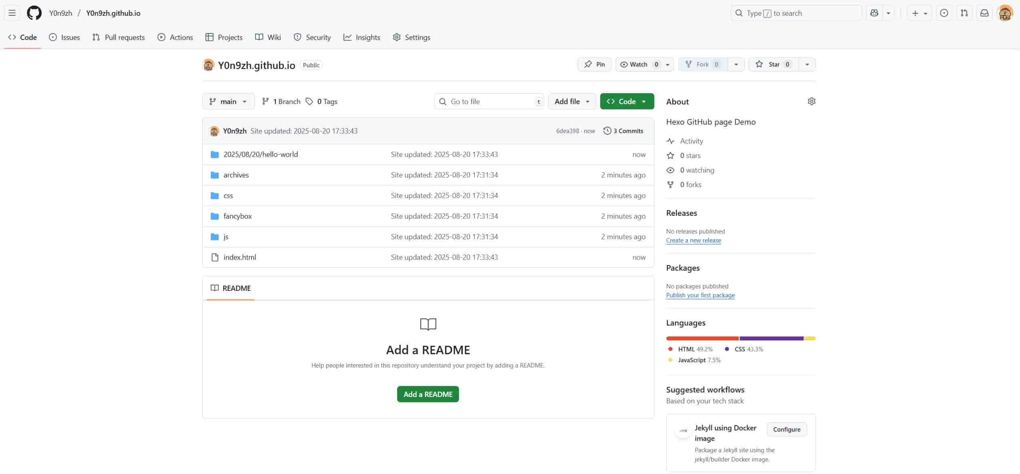Open the main branch selector

228,101
